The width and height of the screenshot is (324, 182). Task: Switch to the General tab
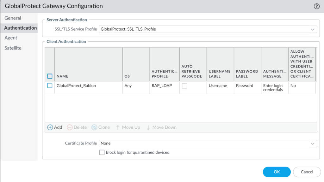[13, 18]
